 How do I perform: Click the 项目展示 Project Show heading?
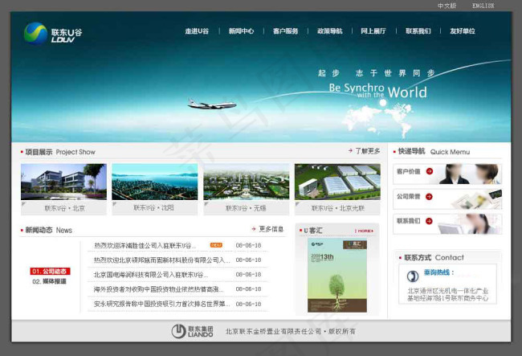coord(60,152)
